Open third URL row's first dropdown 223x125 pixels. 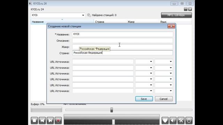click(151, 73)
